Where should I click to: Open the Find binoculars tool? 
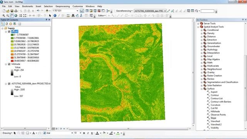click(73, 15)
